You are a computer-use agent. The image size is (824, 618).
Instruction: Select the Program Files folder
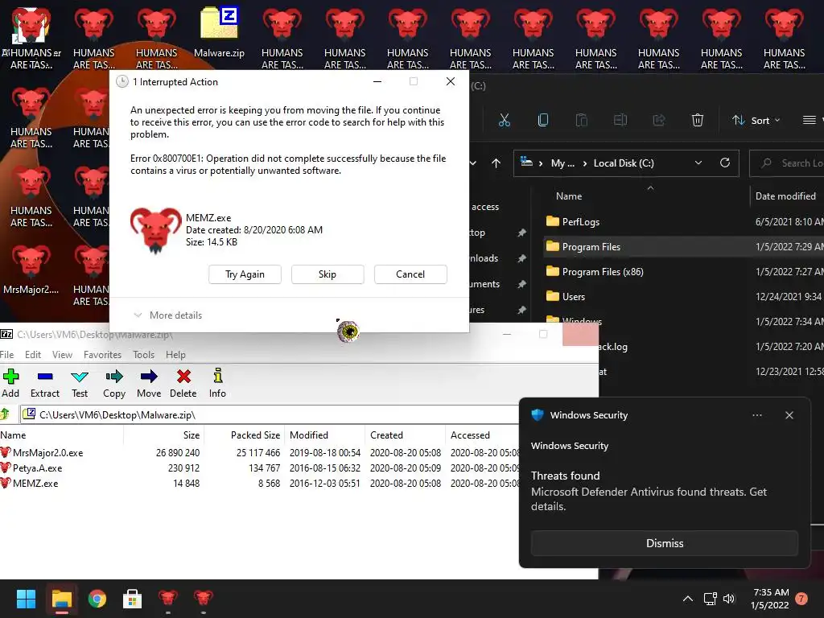(x=591, y=246)
